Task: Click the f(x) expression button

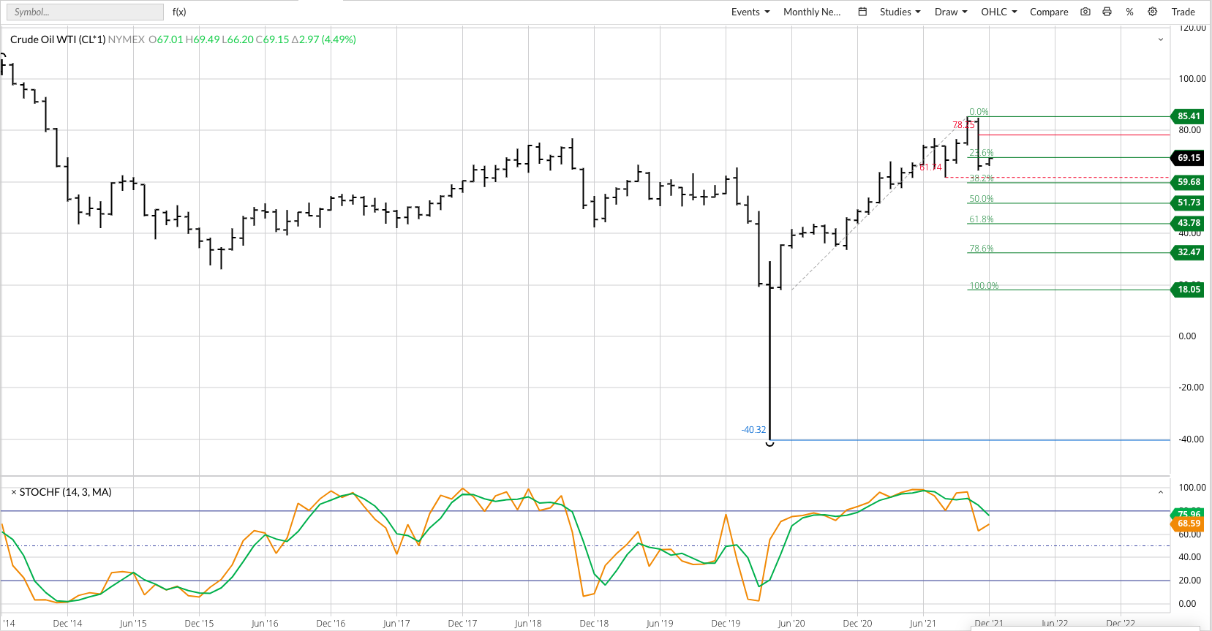Action: (x=179, y=12)
